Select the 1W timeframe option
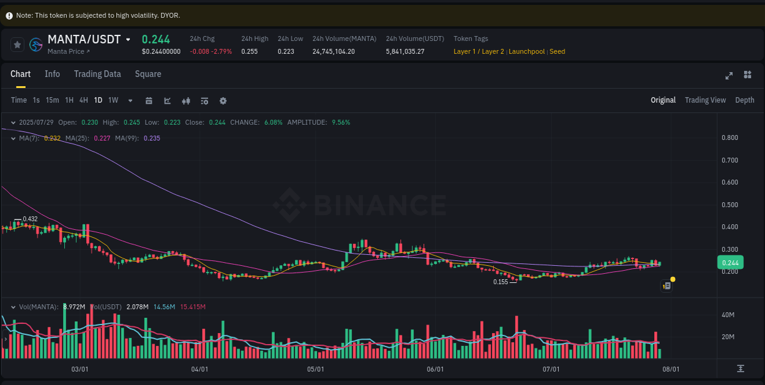The width and height of the screenshot is (765, 385). pyautogui.click(x=113, y=100)
